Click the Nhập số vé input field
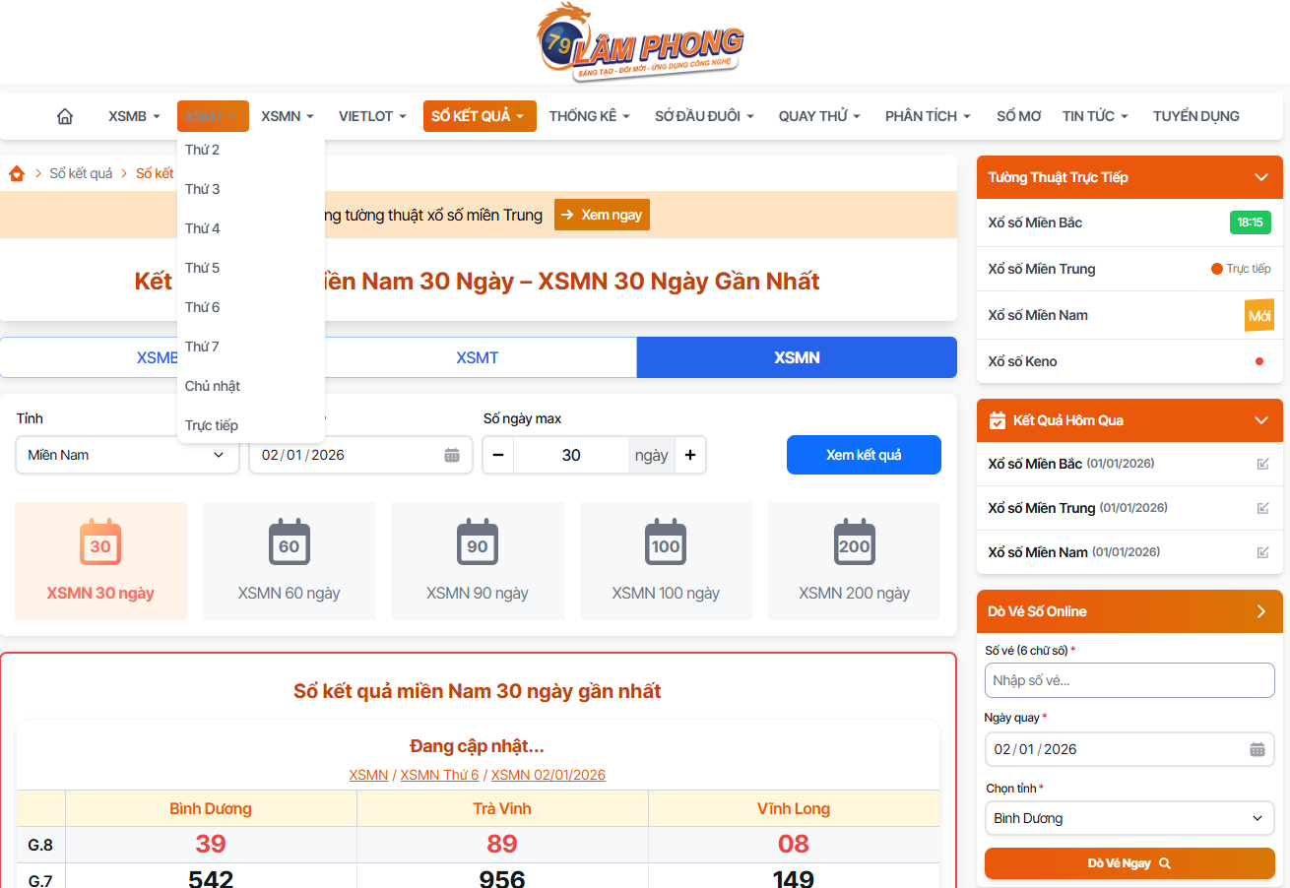The height and width of the screenshot is (888, 1290). pyautogui.click(x=1129, y=680)
